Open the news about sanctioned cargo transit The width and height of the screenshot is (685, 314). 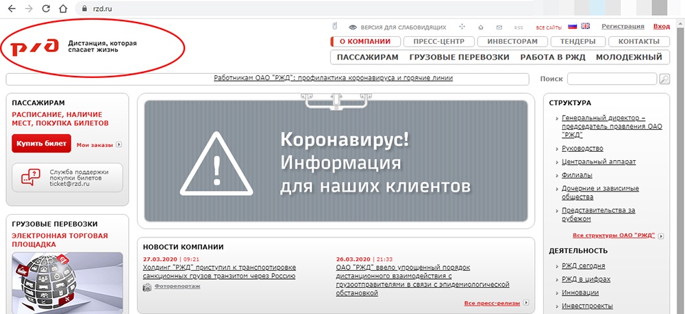pos(219,272)
